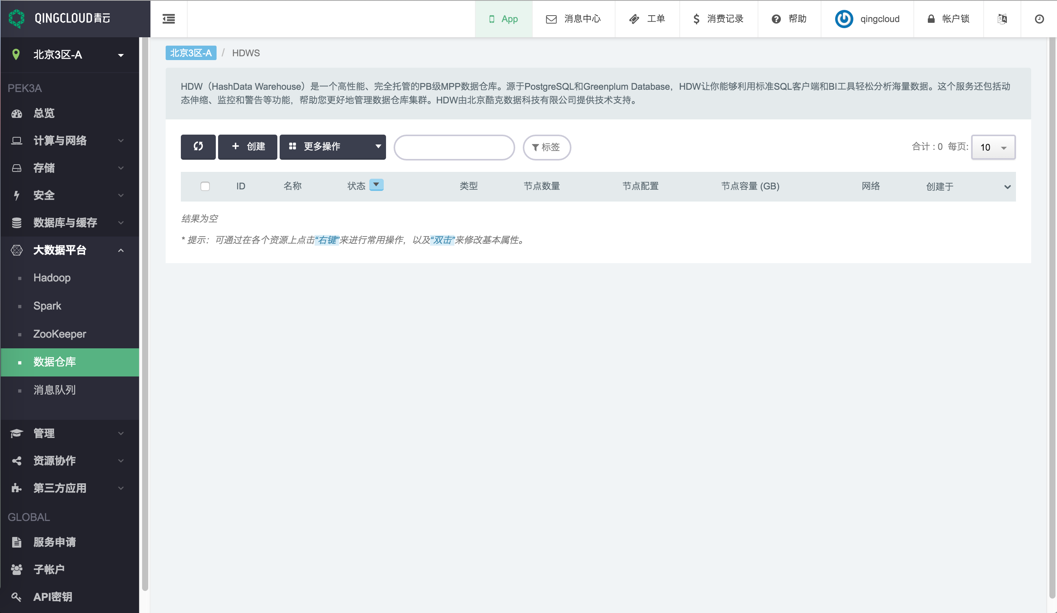The image size is (1057, 613).
Task: Click the 创建 create button
Action: pyautogui.click(x=247, y=146)
